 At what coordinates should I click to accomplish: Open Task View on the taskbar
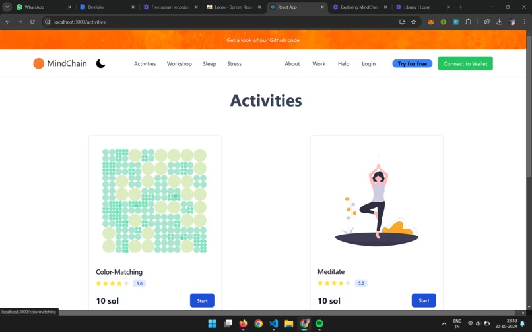point(228,324)
